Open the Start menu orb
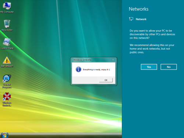 5,135
